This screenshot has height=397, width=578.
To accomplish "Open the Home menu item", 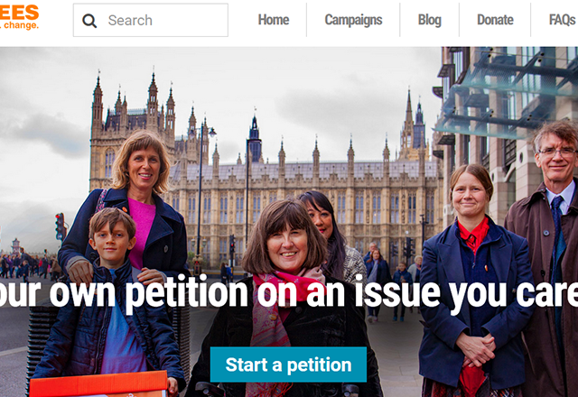I will pyautogui.click(x=274, y=20).
